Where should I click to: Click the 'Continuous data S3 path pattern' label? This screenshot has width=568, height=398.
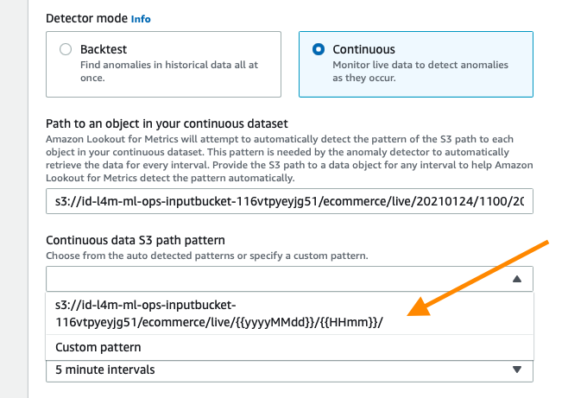[x=136, y=240]
